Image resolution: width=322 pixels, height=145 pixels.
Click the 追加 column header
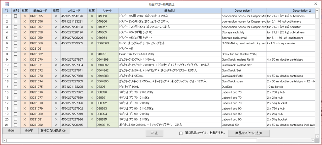[16, 10]
